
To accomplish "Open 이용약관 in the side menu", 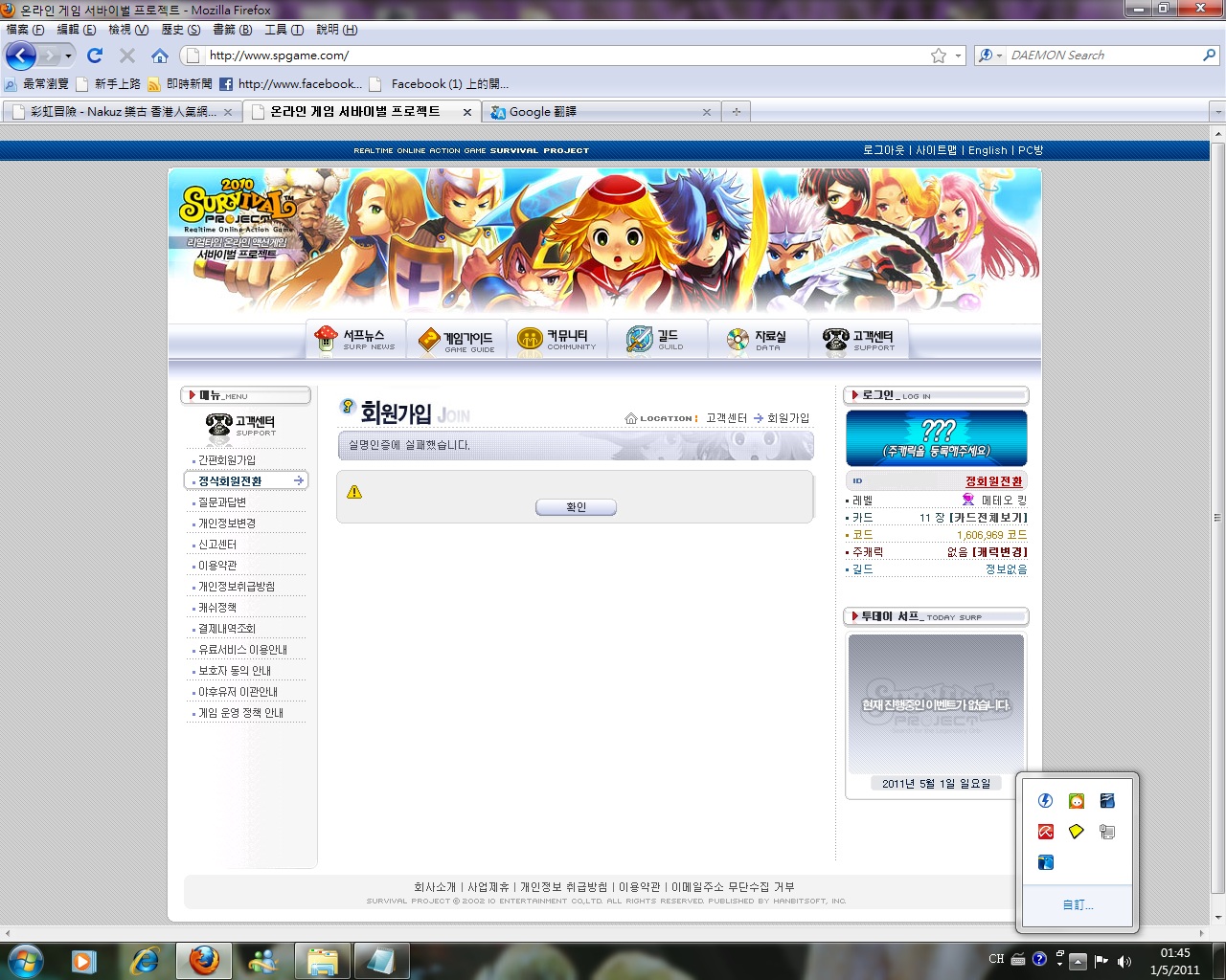I will tap(217, 566).
